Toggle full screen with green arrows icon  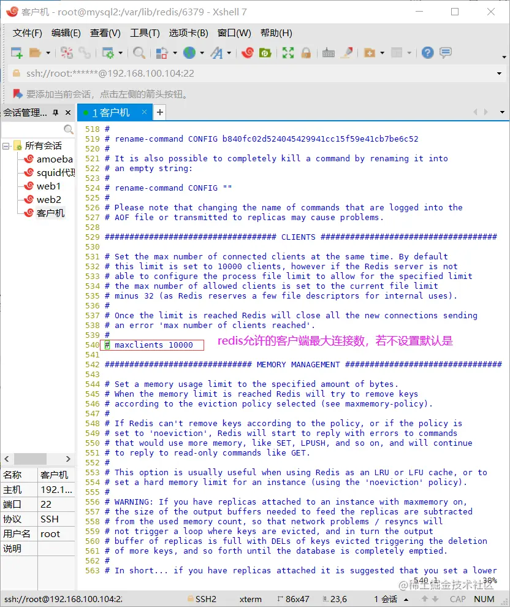tap(288, 53)
